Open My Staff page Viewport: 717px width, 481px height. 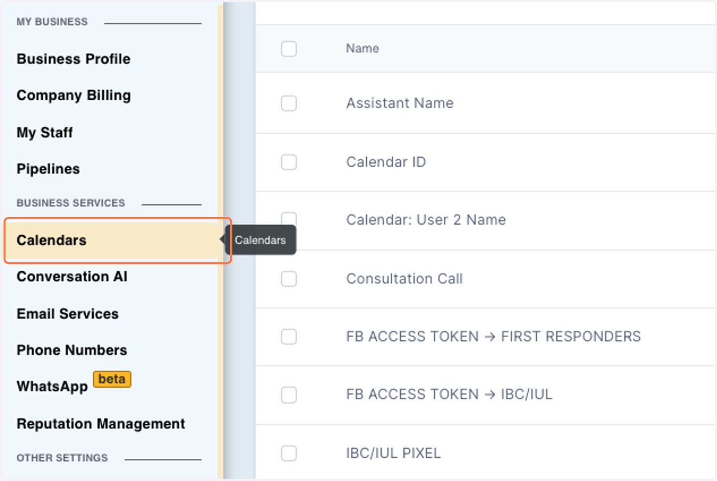tap(45, 133)
